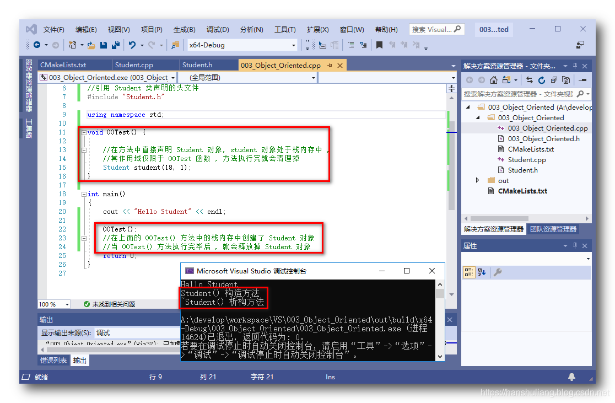The width and height of the screenshot is (615, 403).
Task: Click the split editor icon above scrollbar
Action: tap(451, 89)
